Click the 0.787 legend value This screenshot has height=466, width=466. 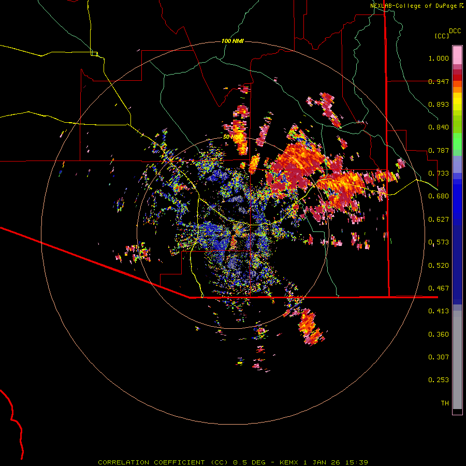click(x=439, y=150)
